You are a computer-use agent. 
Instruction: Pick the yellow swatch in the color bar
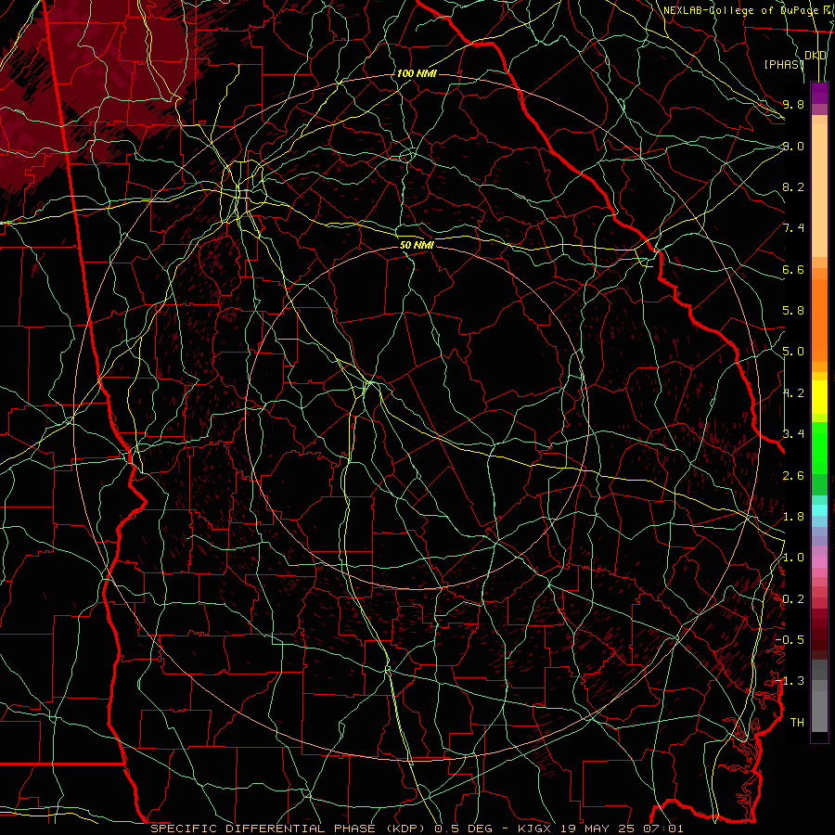pyautogui.click(x=819, y=397)
